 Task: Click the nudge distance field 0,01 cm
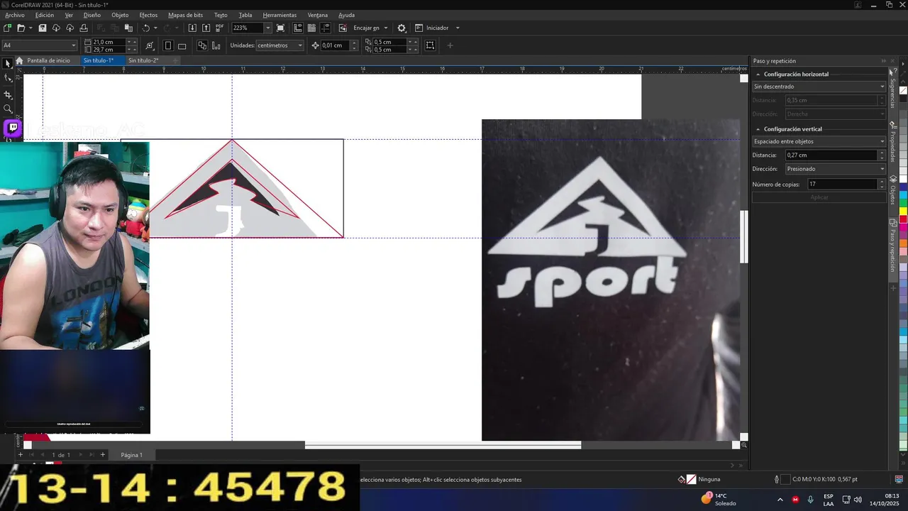click(x=335, y=45)
